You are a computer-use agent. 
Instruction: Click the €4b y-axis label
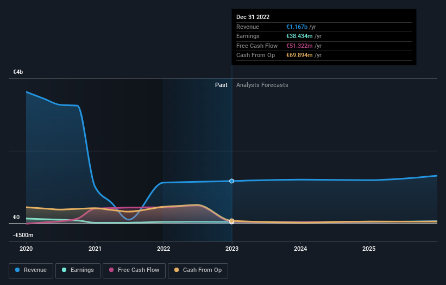[x=18, y=72]
